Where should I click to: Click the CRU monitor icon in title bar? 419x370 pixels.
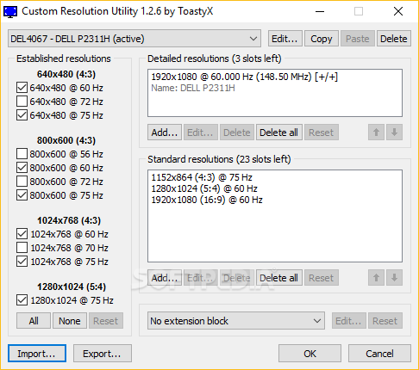click(x=10, y=12)
